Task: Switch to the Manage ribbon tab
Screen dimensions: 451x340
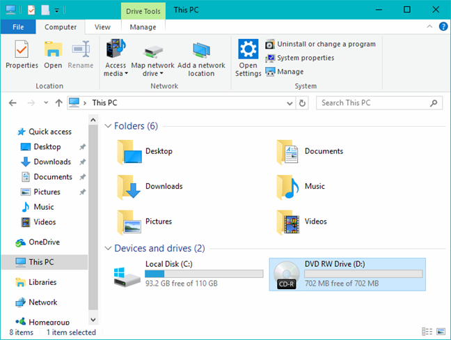Action: [143, 27]
